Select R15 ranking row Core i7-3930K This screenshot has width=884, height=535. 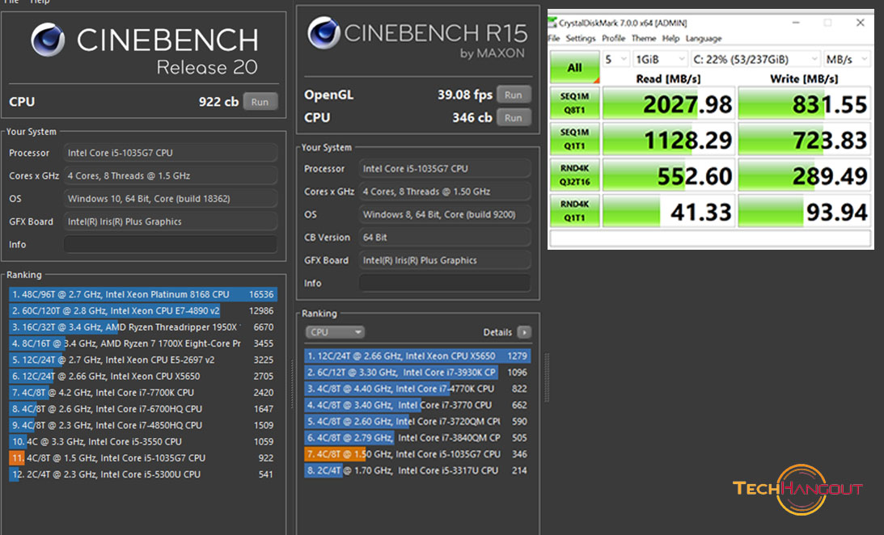417,373
